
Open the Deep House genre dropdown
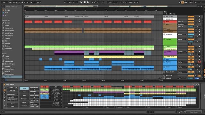34,104
